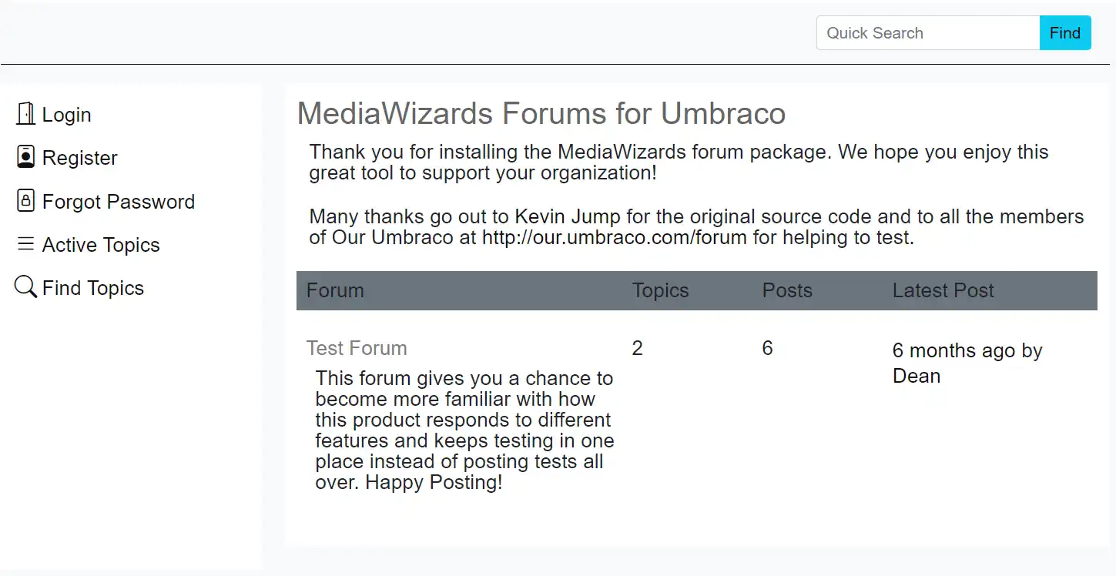Open Find Topics from the sidebar
Image resolution: width=1116 pixels, height=576 pixels.
(x=93, y=287)
